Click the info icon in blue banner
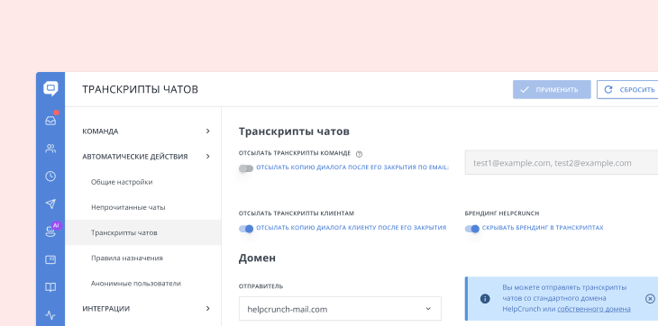This screenshot has width=658, height=326. pos(485,298)
